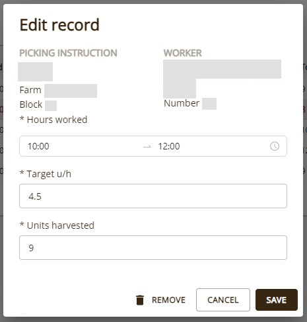
Task: Click the Target u/h label
Action: 46,174
